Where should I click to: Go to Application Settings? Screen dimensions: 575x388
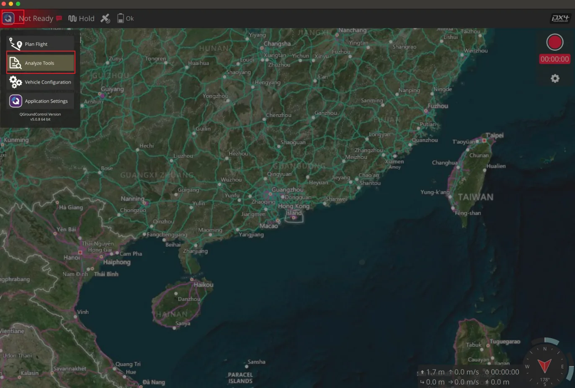tap(41, 101)
